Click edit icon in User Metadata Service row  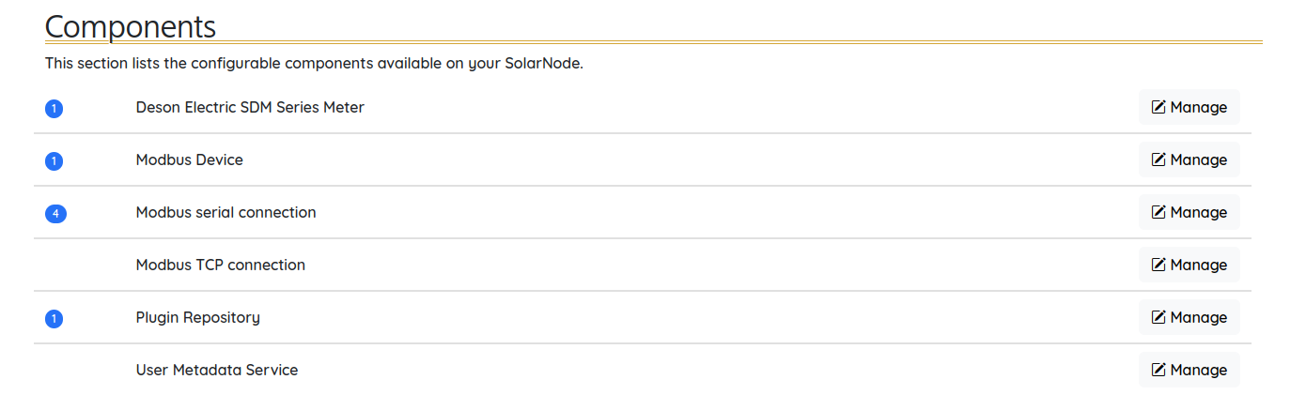point(1158,370)
